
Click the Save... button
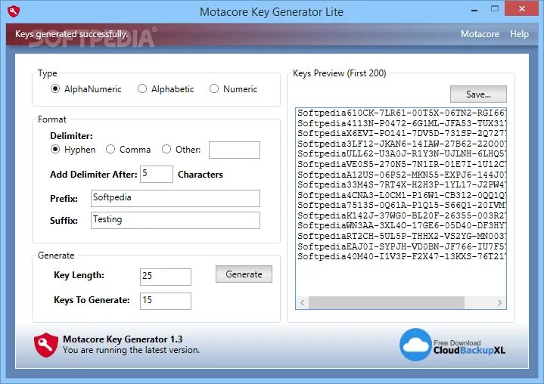click(x=478, y=94)
